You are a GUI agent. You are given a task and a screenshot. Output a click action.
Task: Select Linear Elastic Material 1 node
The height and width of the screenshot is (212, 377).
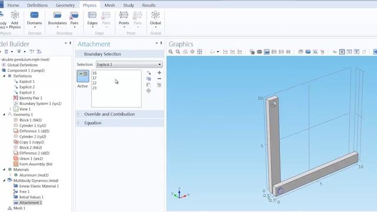click(x=39, y=186)
